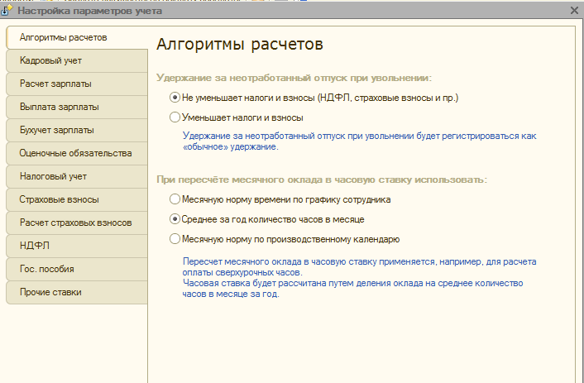584x383 pixels.
Task: Switch to the Кадровый учет tab
Action: click(x=75, y=61)
